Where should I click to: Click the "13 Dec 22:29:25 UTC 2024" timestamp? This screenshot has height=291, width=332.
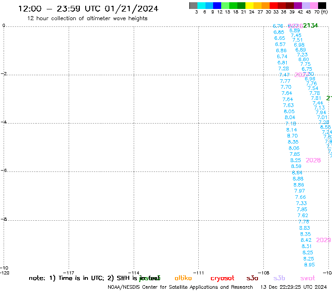tap(293, 287)
